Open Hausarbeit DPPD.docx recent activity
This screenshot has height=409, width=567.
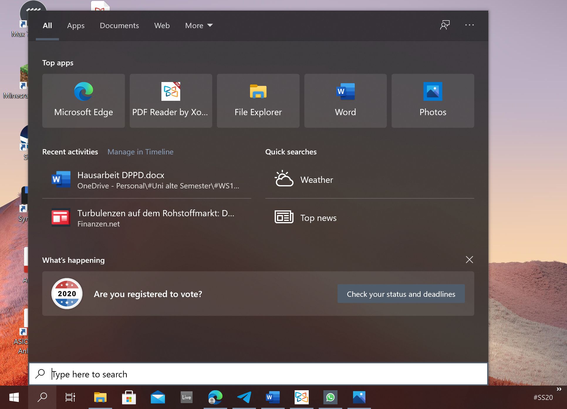147,180
